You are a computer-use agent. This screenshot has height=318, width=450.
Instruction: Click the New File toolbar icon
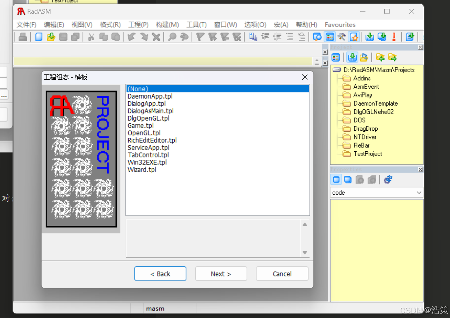coord(39,37)
